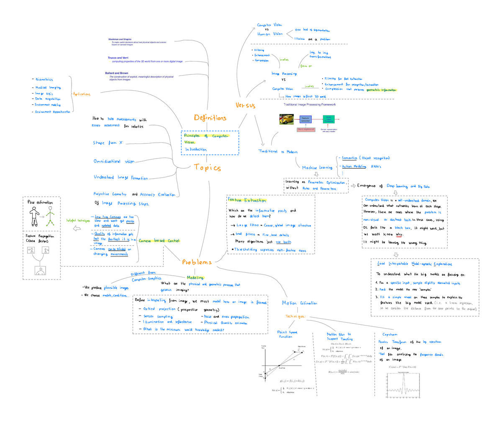This screenshot has height=423, width=502.
Task: Click highlighted "Modeling" node
Action: (x=195, y=278)
